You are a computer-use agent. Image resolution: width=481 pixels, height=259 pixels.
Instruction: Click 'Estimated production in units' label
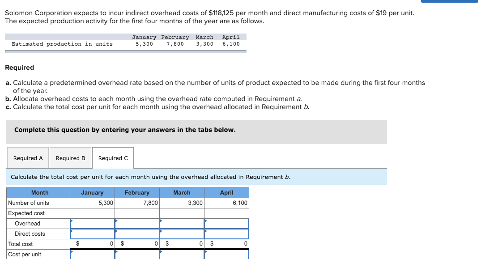(x=62, y=44)
